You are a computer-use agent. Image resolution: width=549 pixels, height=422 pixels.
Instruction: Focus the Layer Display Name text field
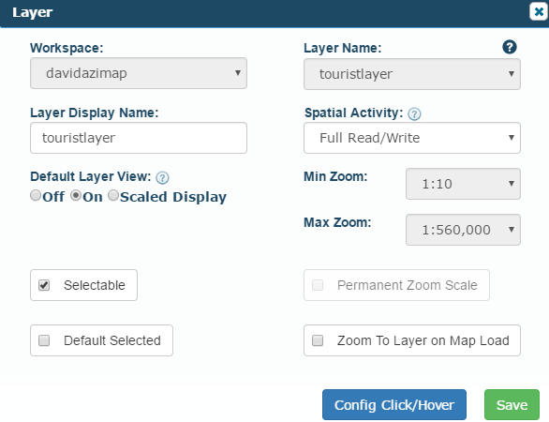139,138
